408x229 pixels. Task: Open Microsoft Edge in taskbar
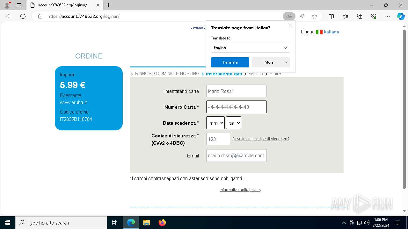131,223
